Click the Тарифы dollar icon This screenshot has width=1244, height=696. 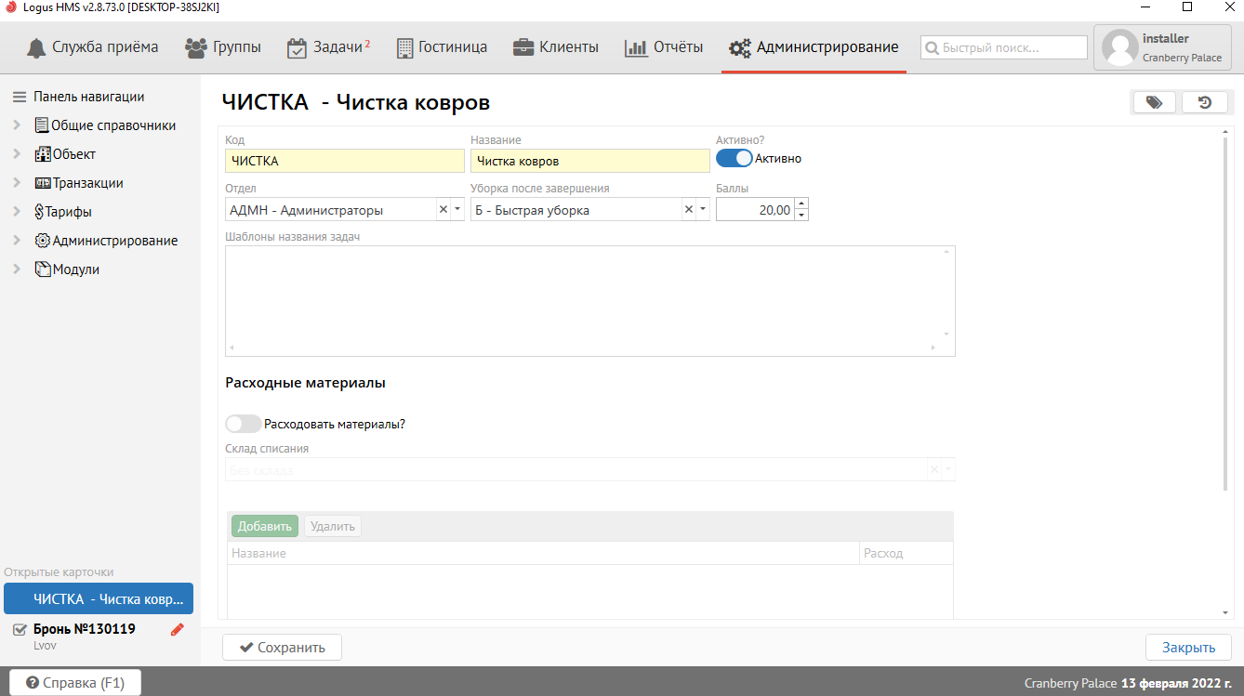pos(40,212)
